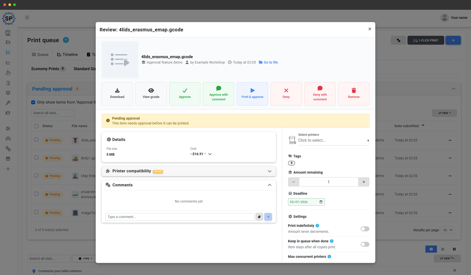Tick the select-all checkbox in table header
The image size is (471, 275).
[x=36, y=126]
